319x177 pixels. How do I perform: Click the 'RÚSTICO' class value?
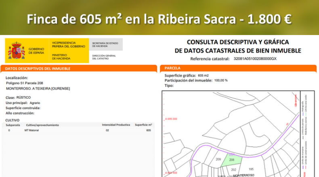(x=23, y=97)
